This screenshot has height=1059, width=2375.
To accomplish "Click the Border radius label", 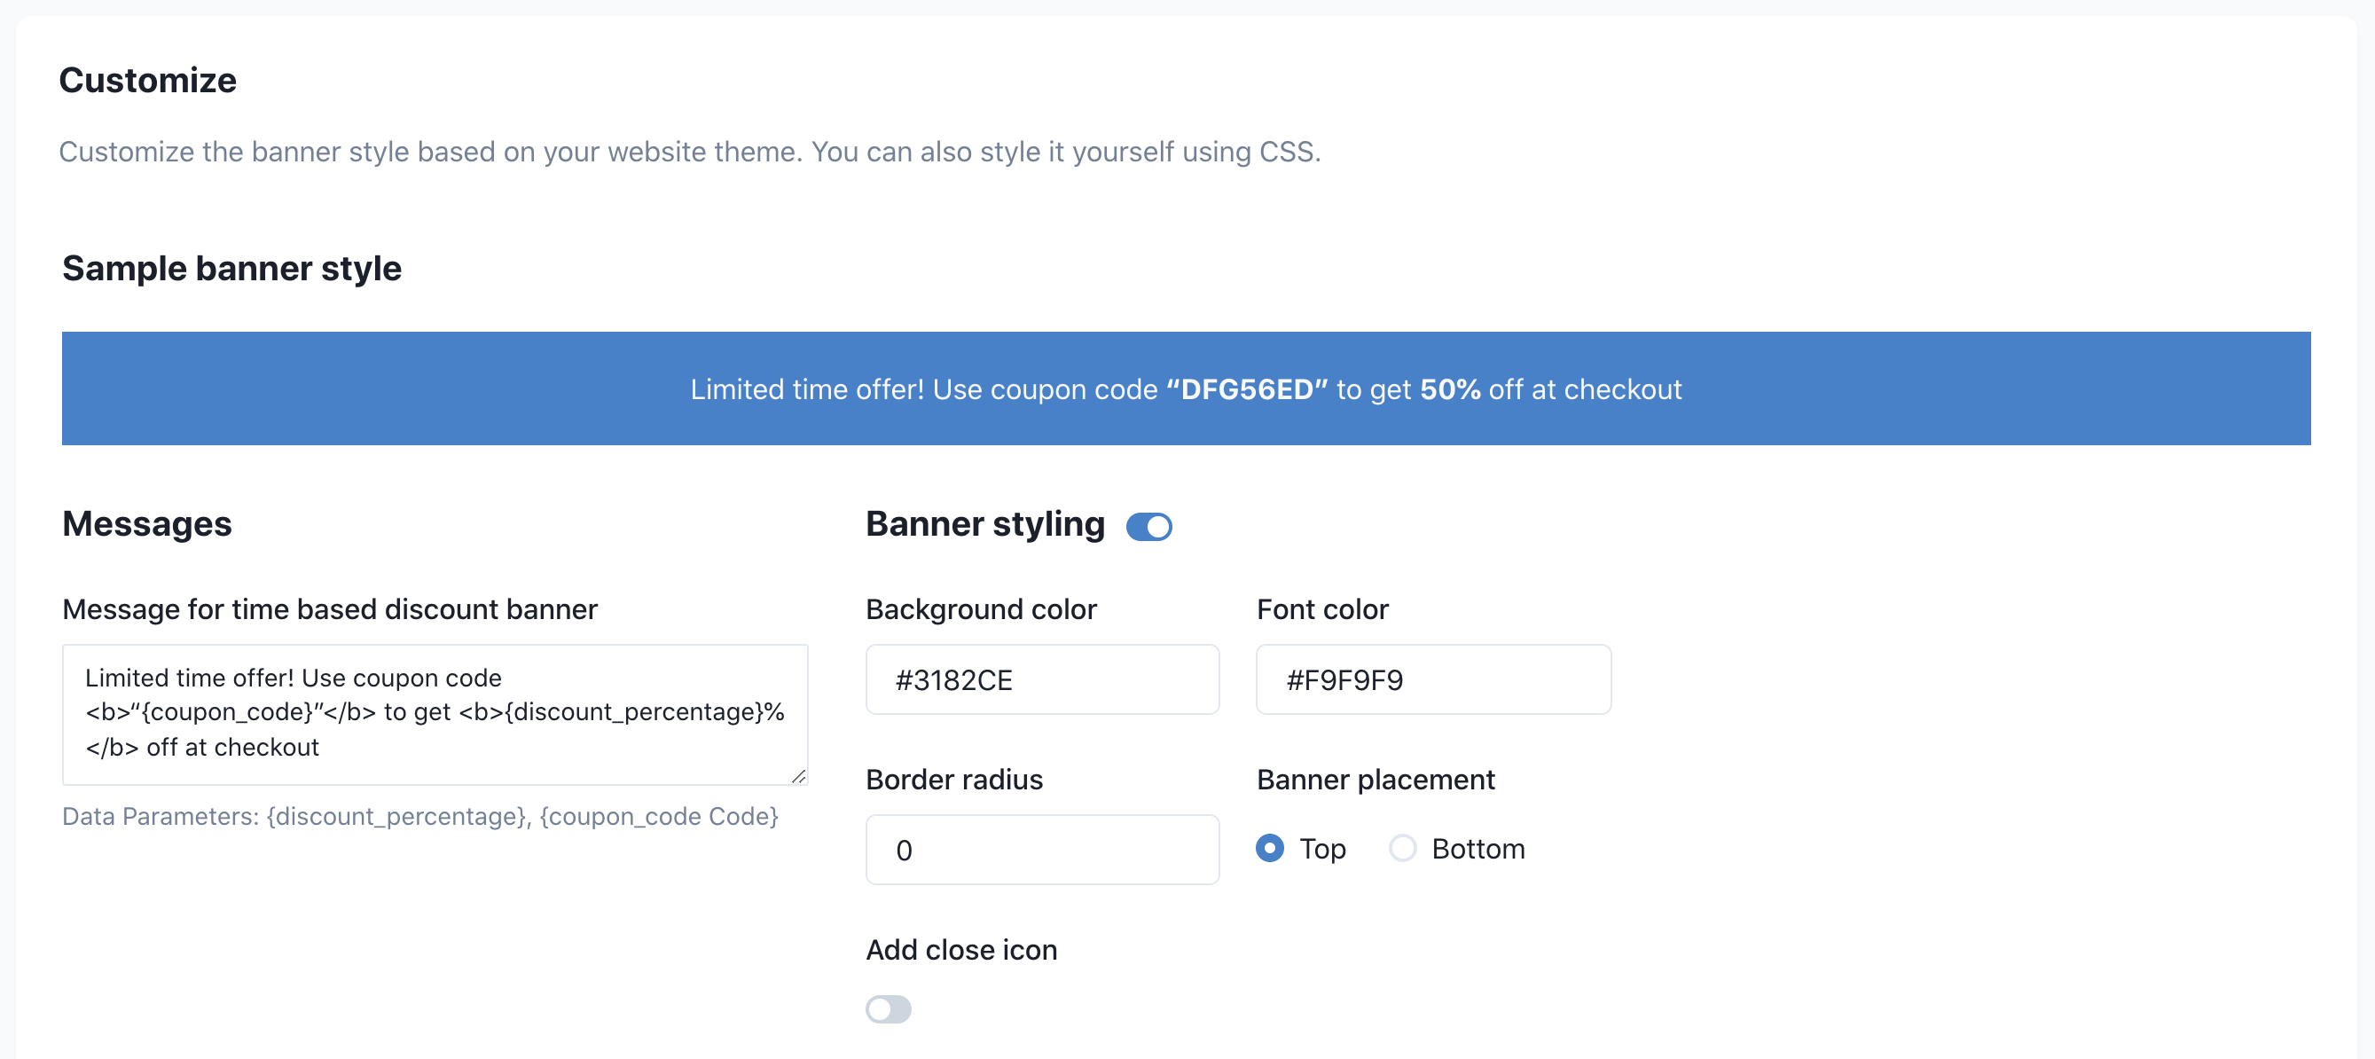I will [954, 780].
